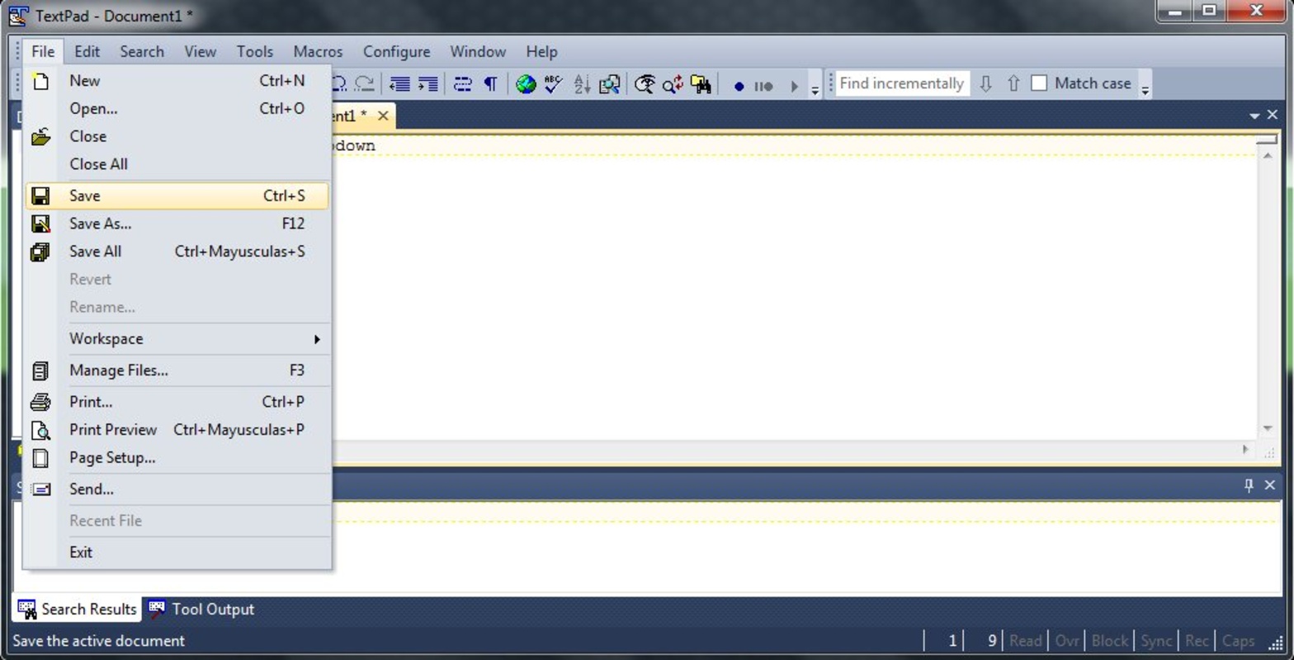Click the open folder icon in File menu
The height and width of the screenshot is (660, 1294).
coord(40,137)
